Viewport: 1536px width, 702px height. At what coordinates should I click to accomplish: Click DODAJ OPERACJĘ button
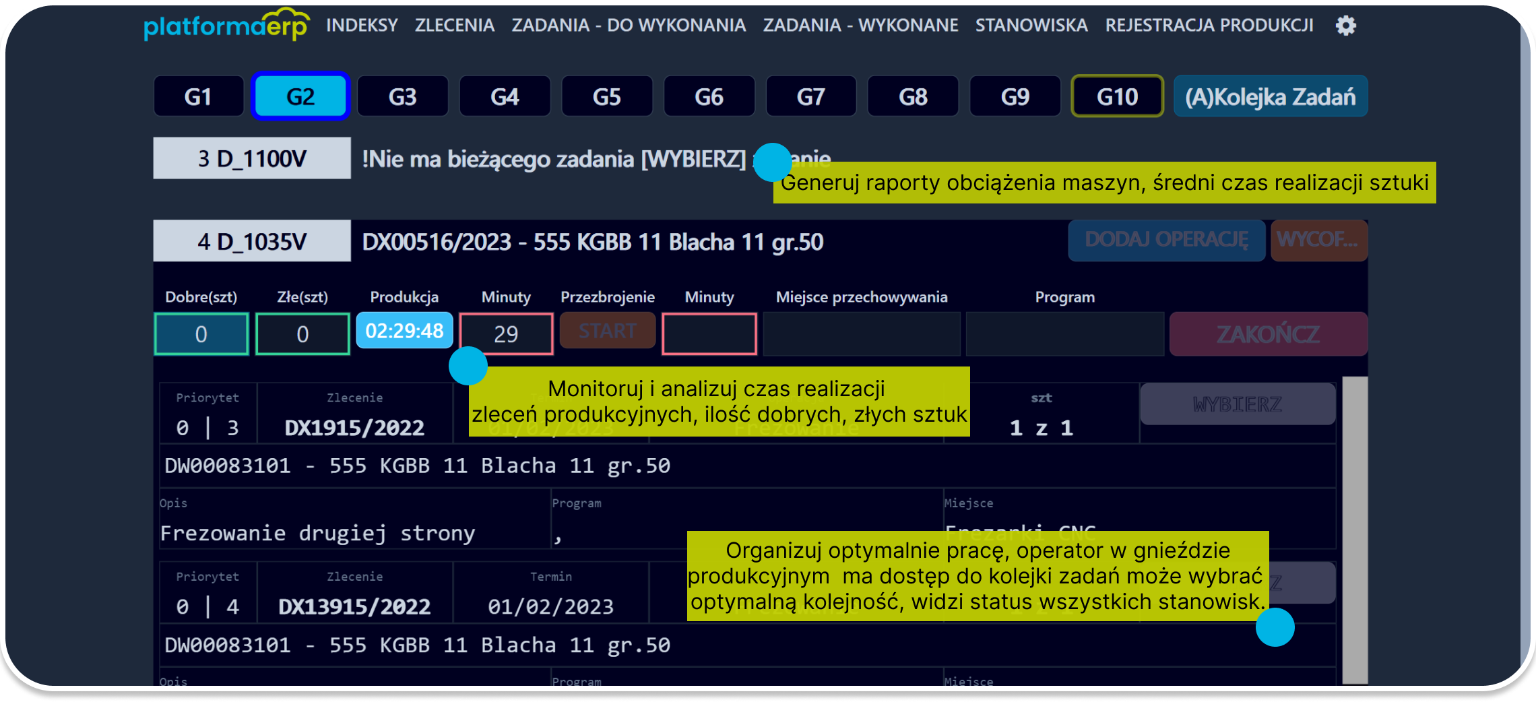[x=1167, y=241]
